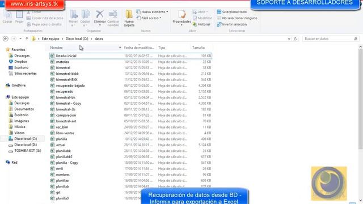Open Nombre column filter dropdown arrow

pos(120,48)
